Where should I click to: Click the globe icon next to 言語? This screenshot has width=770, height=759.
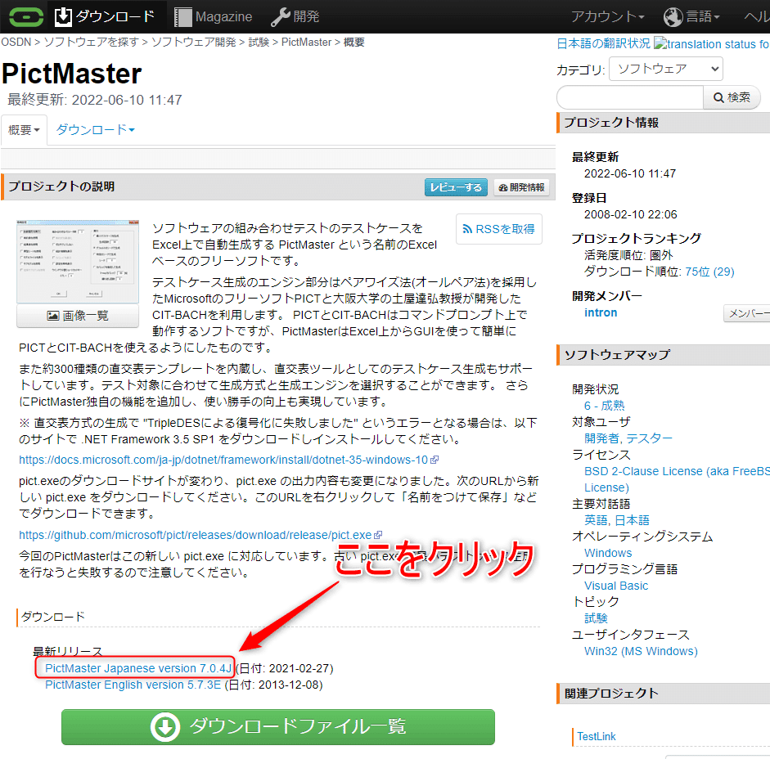click(673, 16)
